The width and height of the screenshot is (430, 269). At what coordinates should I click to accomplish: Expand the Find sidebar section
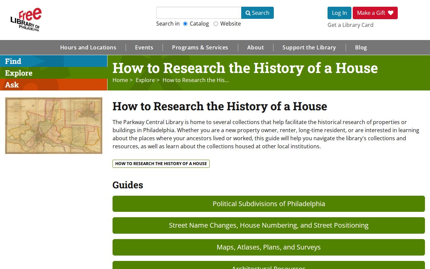click(x=54, y=61)
